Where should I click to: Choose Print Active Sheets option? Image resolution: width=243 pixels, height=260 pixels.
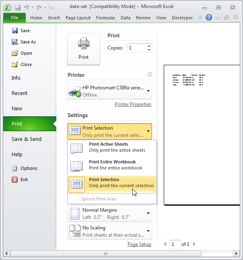pyautogui.click(x=112, y=147)
